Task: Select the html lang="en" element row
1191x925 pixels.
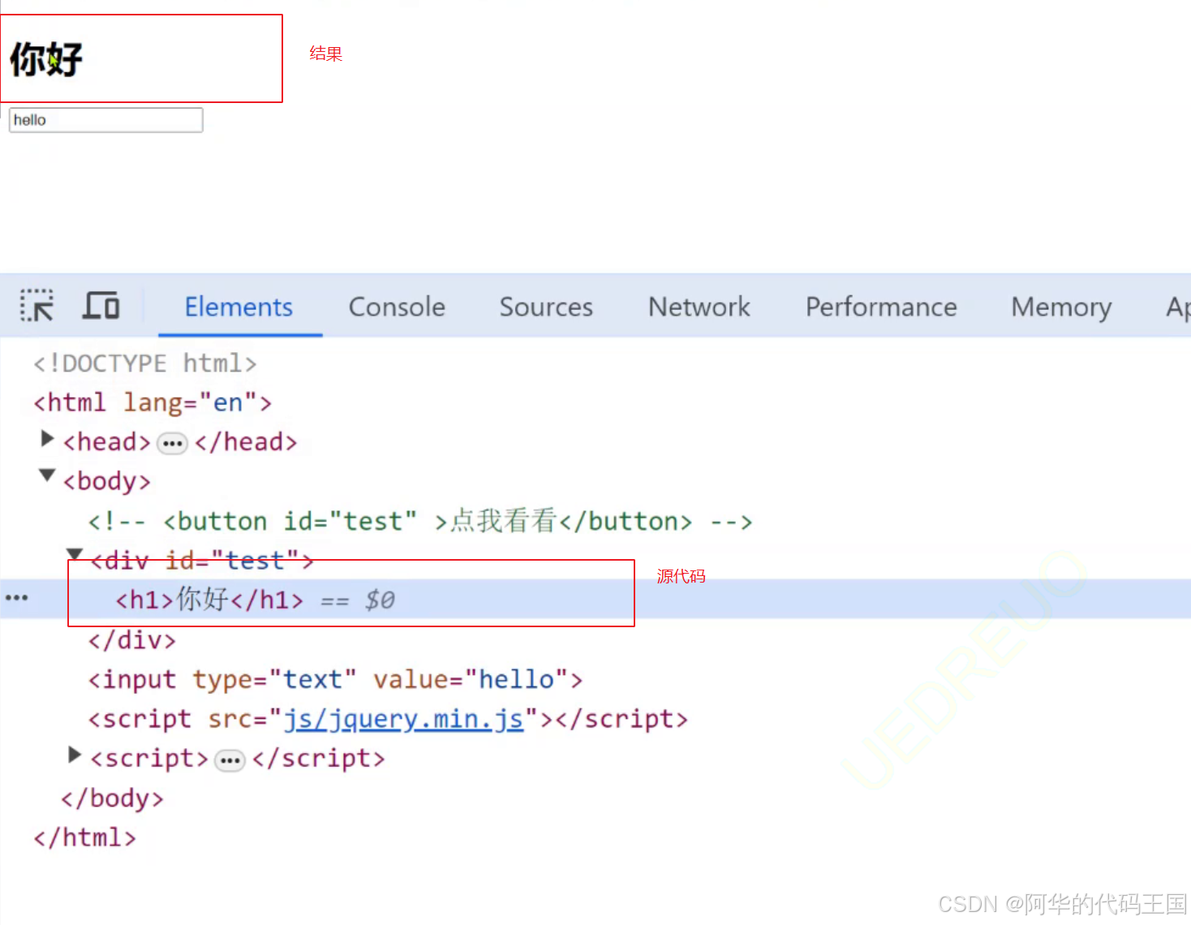Action: coord(153,402)
